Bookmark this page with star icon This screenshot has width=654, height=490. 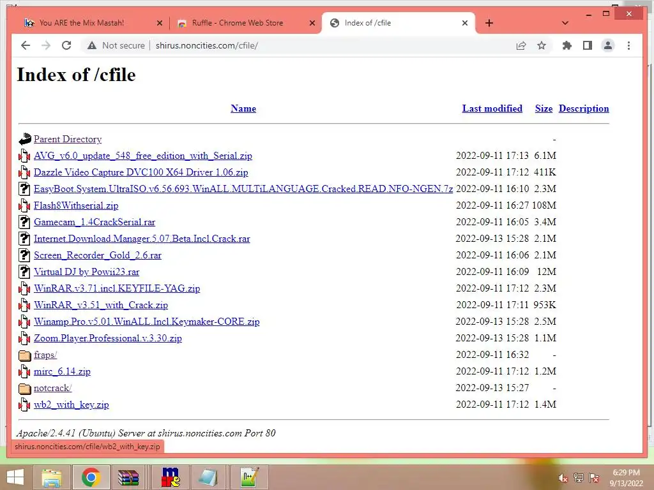[542, 45]
